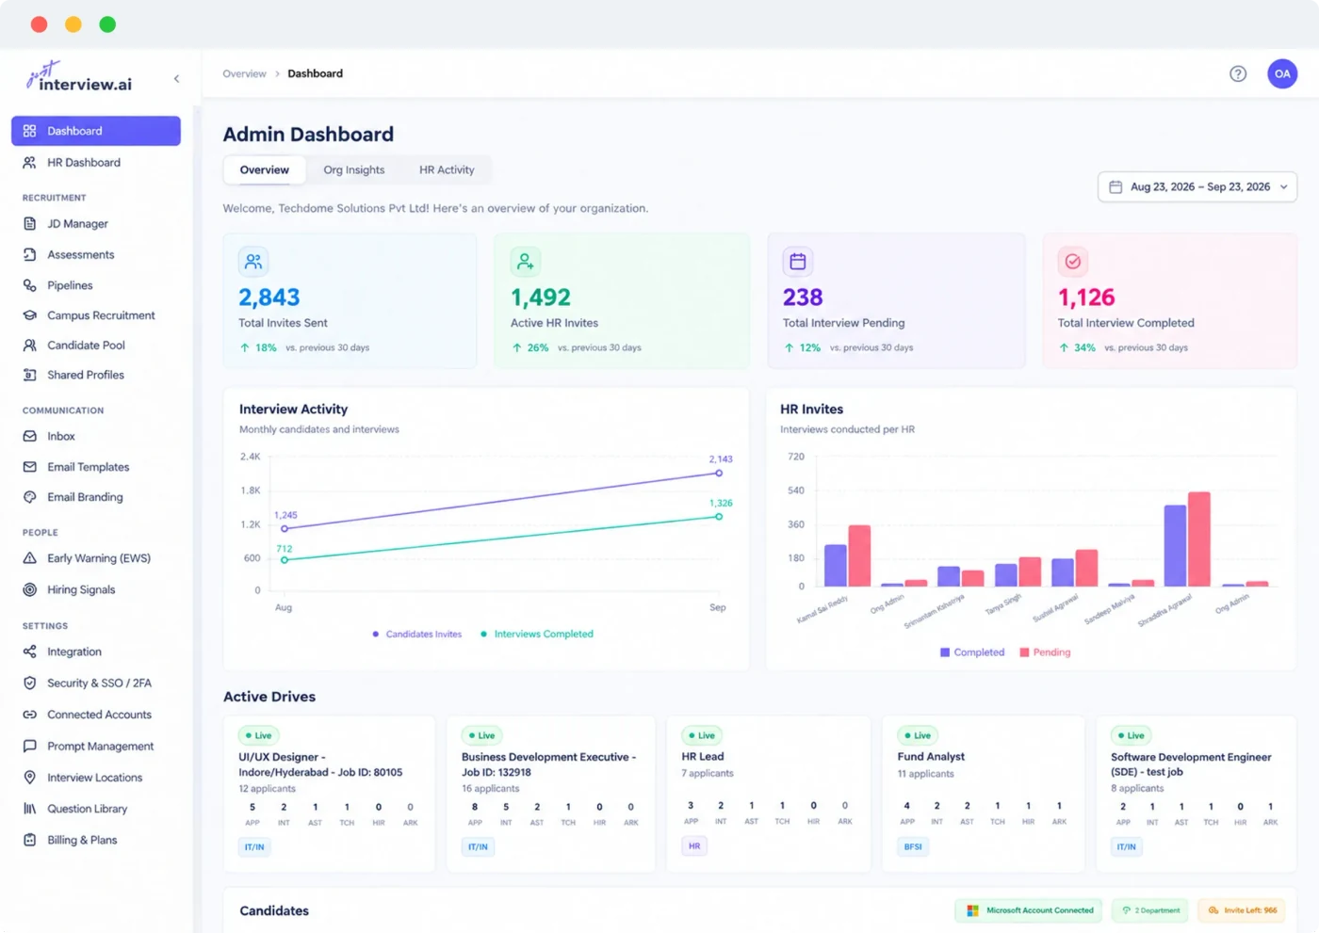The width and height of the screenshot is (1319, 933).
Task: Click the BFSI tag on Fund Analyst
Action: tap(913, 846)
